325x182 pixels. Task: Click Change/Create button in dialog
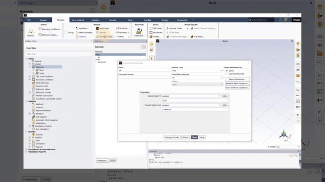[x=172, y=137]
